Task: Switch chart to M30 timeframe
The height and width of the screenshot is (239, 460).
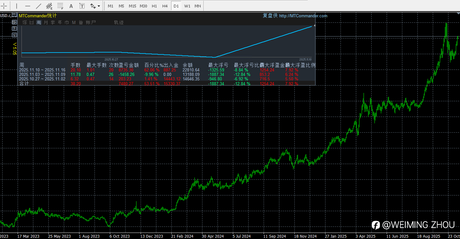Action: [144, 6]
